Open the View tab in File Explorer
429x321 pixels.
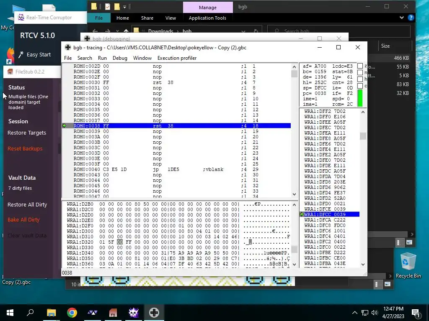click(x=171, y=18)
